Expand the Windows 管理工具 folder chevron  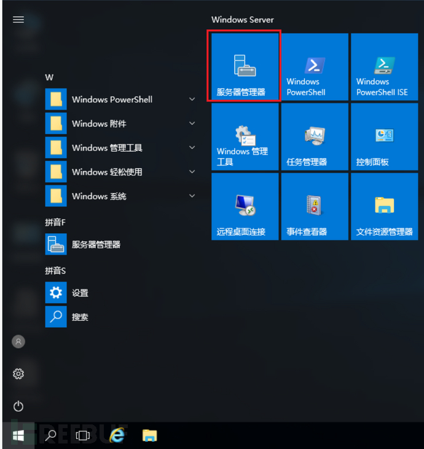coord(192,148)
